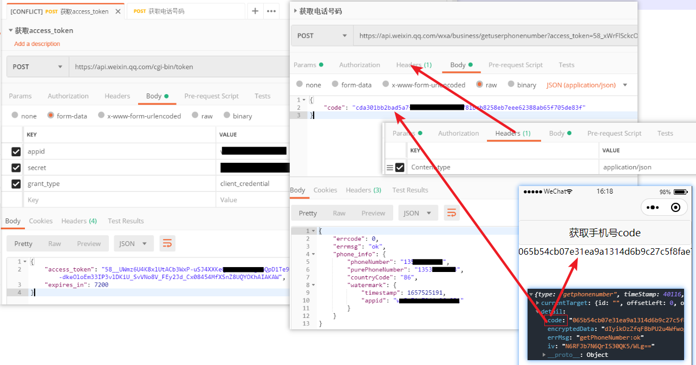Tap the circle icon in the WeChat capsule
Image resolution: width=696 pixels, height=365 pixels.
click(x=676, y=207)
